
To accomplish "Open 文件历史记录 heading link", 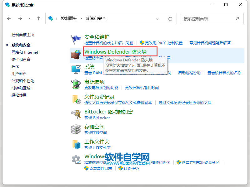I will [x=99, y=97].
